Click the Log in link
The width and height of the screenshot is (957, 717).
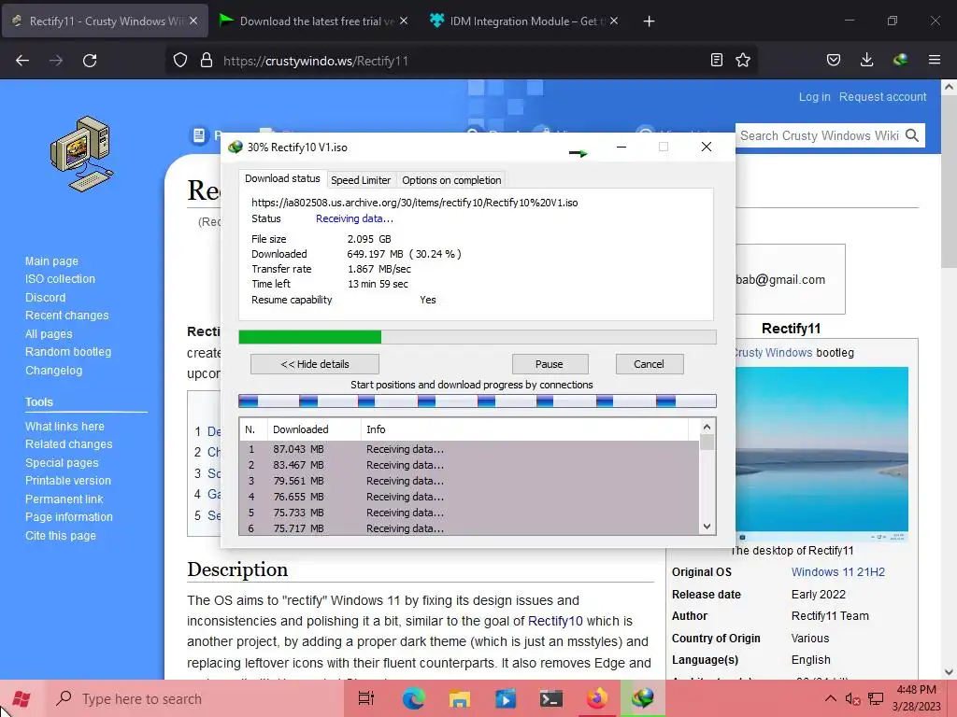click(814, 97)
